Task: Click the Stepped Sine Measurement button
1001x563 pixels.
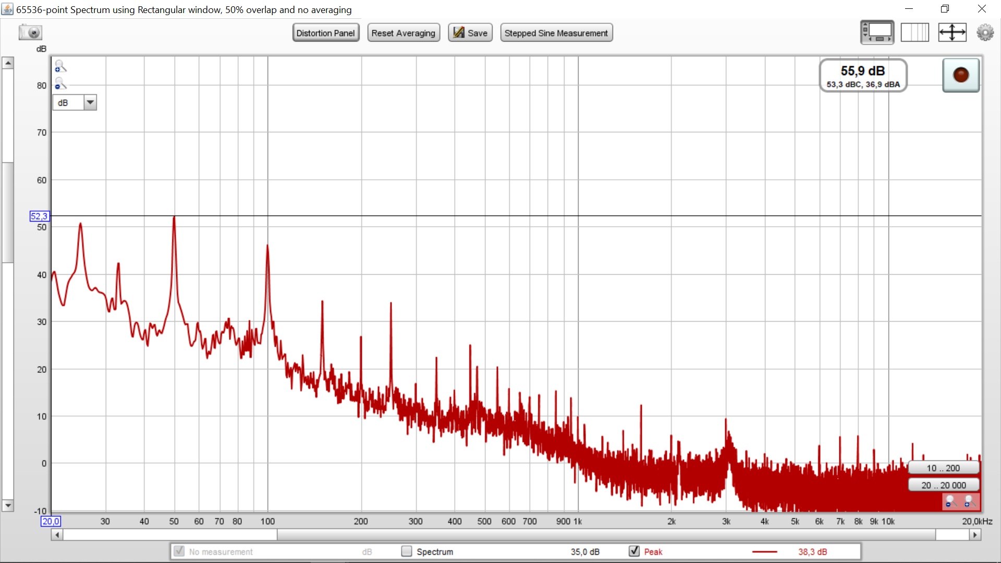Action: [556, 33]
